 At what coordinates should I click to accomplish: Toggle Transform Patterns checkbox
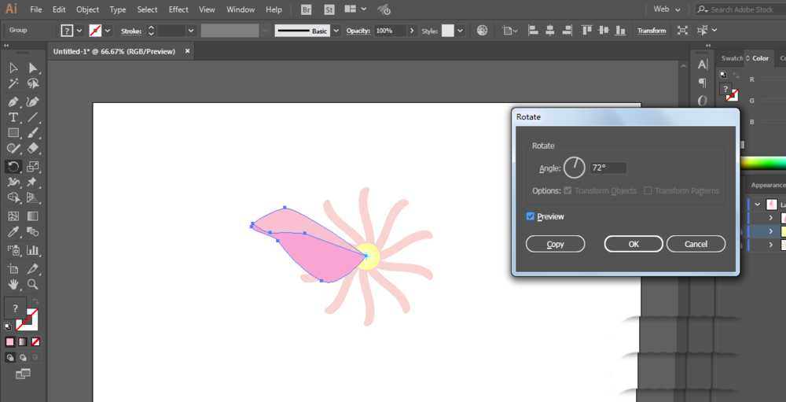tap(648, 190)
